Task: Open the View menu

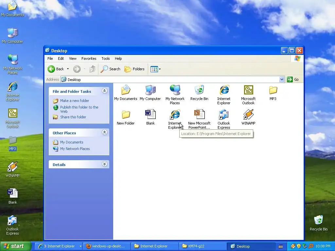Action: pyautogui.click(x=73, y=59)
